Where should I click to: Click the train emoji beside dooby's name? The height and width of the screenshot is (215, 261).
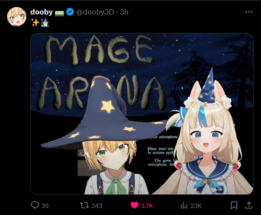tap(59, 13)
